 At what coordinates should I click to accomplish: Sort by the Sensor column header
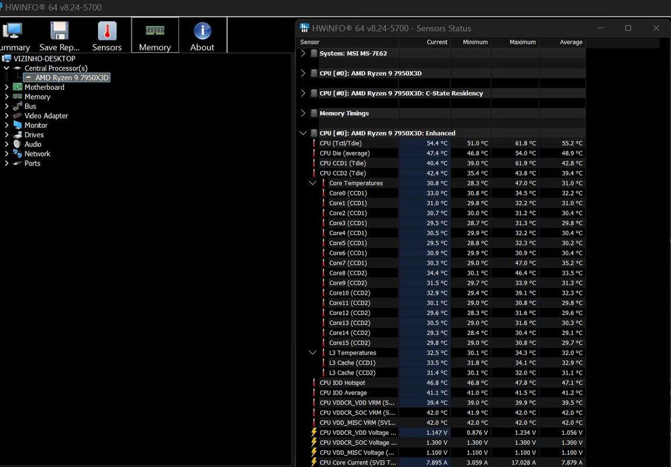(347, 42)
